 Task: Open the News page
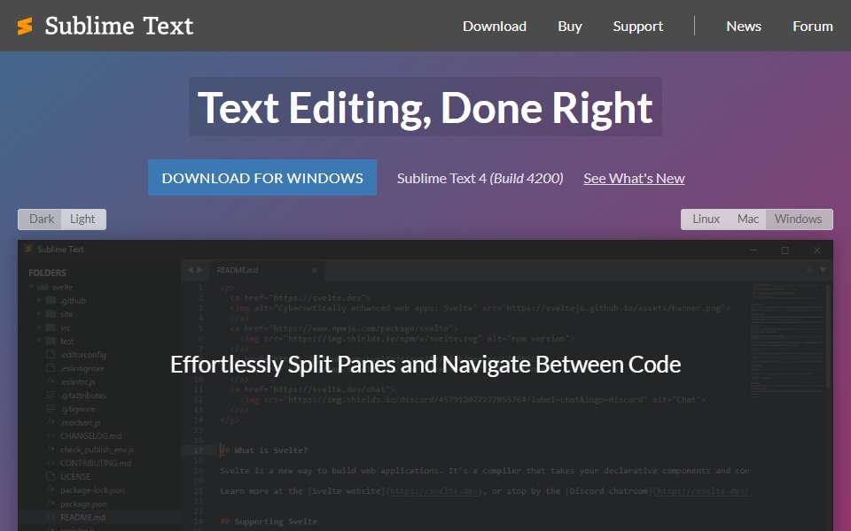[x=744, y=26]
